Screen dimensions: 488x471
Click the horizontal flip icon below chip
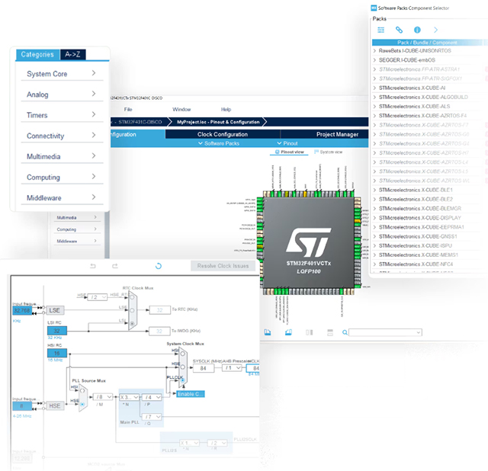(x=309, y=332)
